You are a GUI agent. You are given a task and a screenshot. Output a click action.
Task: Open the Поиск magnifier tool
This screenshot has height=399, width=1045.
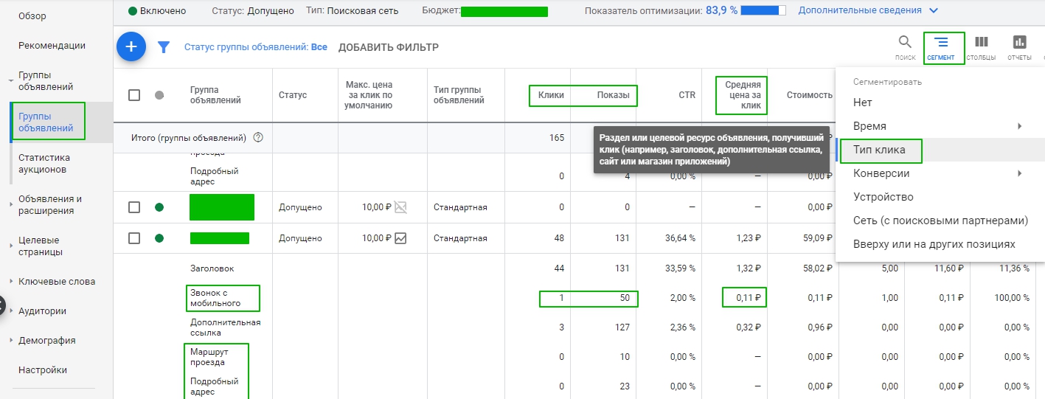click(905, 45)
